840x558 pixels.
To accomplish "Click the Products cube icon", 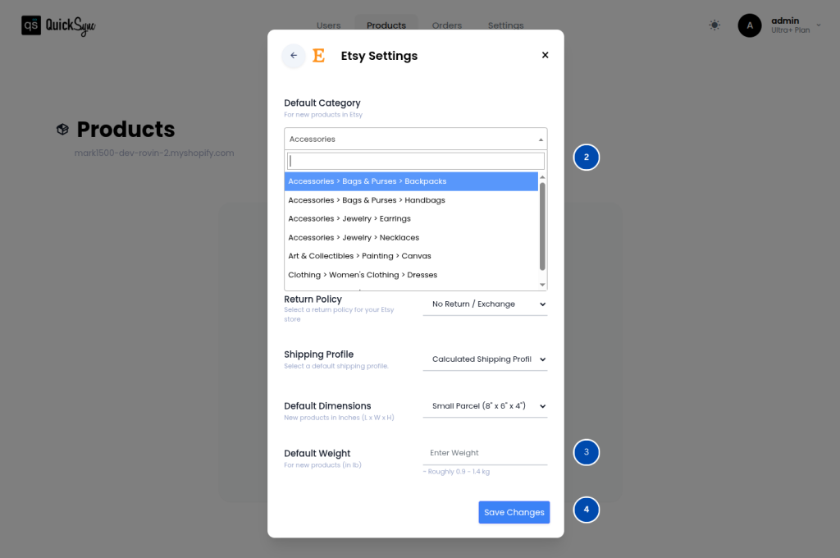I will [62, 130].
